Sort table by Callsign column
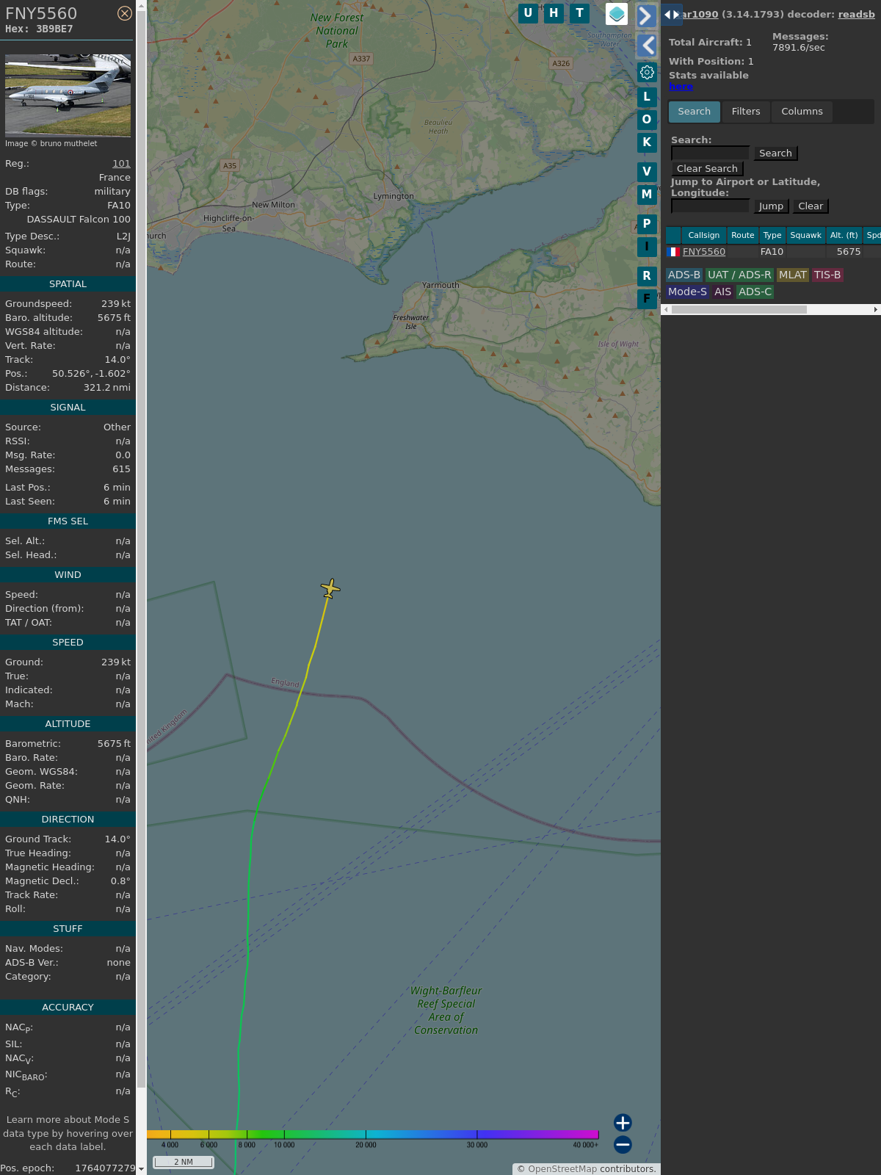The width and height of the screenshot is (881, 1175). coord(703,236)
